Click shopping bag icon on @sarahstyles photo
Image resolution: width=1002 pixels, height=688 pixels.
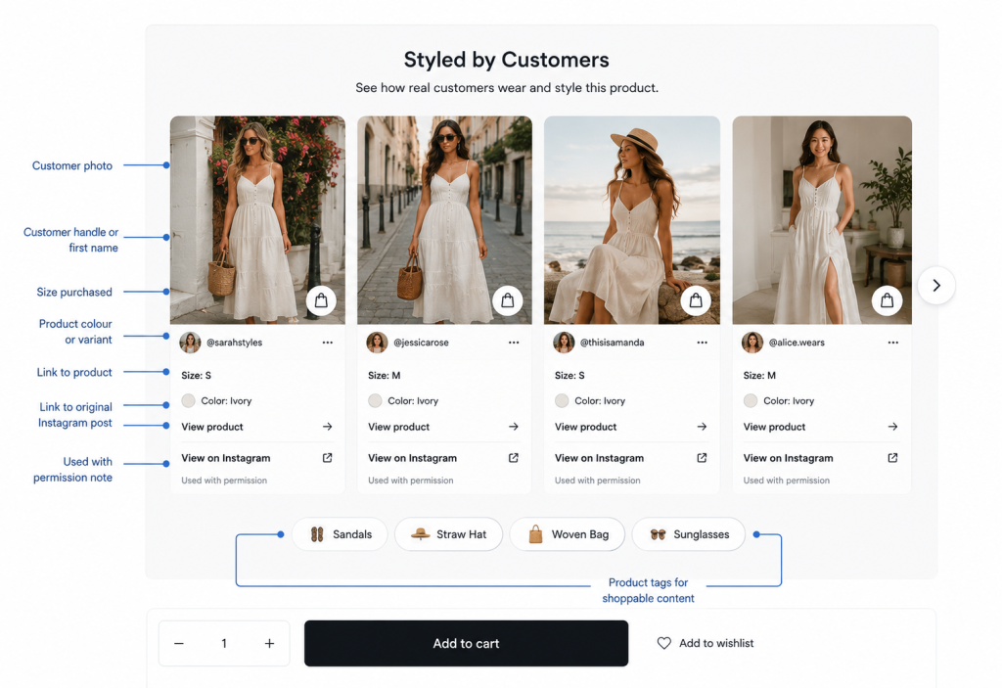point(321,300)
